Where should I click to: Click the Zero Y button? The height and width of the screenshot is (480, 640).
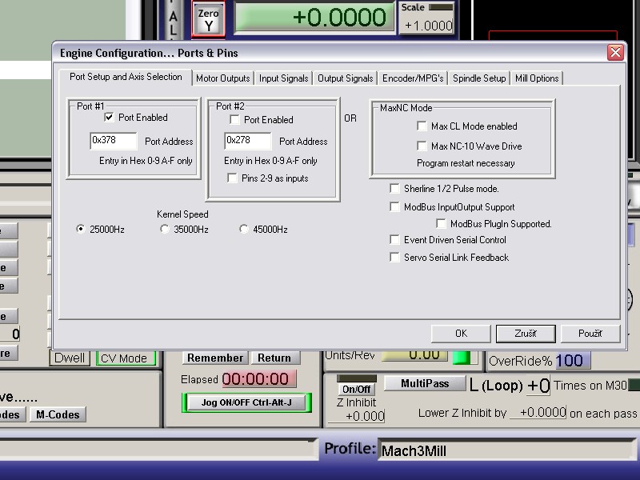pos(208,19)
